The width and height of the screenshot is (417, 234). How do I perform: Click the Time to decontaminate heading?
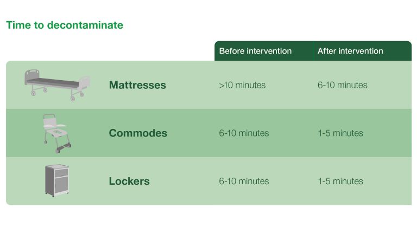point(65,25)
